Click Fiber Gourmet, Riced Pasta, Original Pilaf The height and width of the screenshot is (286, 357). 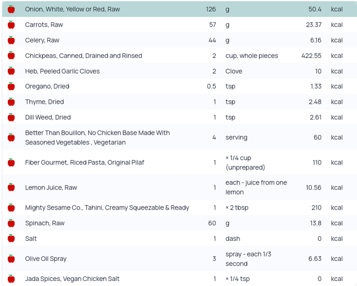coord(85,162)
